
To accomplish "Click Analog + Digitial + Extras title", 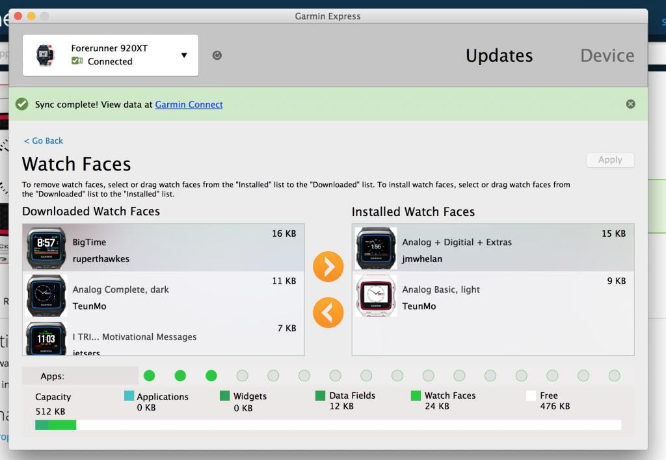I will (x=457, y=242).
